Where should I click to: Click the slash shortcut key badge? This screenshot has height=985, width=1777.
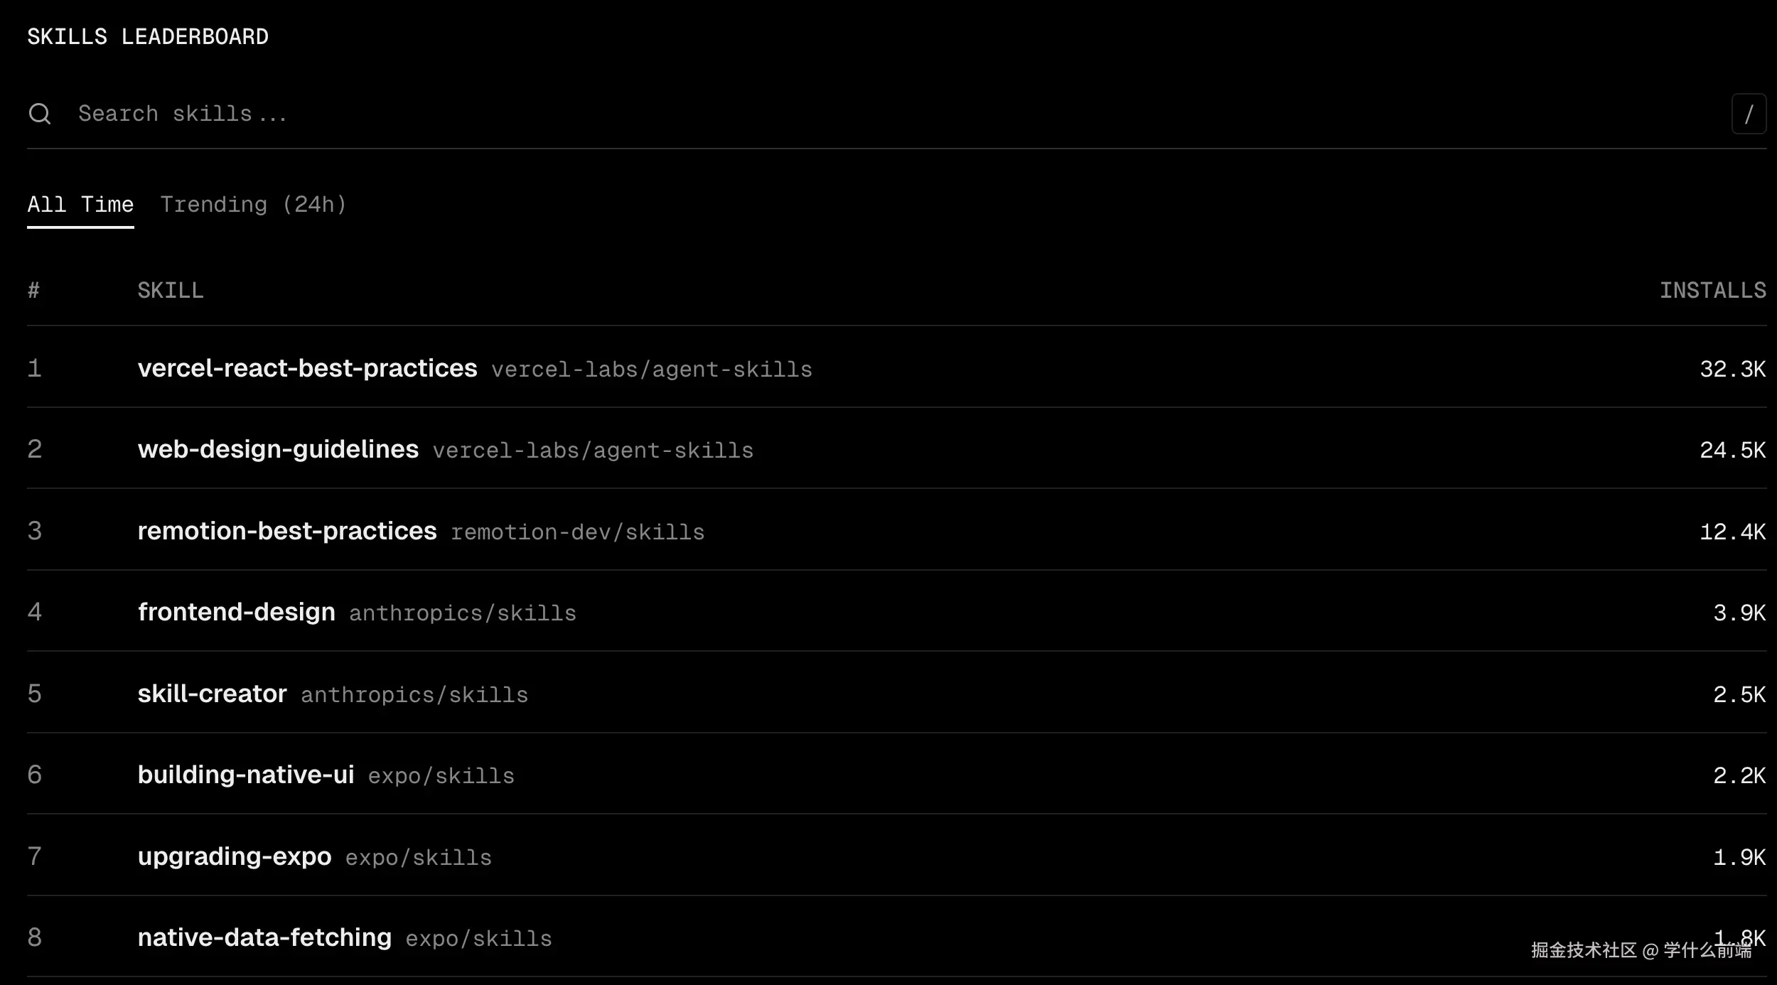(x=1748, y=114)
